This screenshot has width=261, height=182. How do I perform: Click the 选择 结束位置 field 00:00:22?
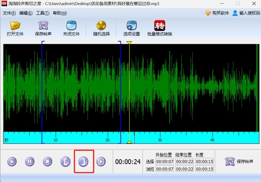185,161
